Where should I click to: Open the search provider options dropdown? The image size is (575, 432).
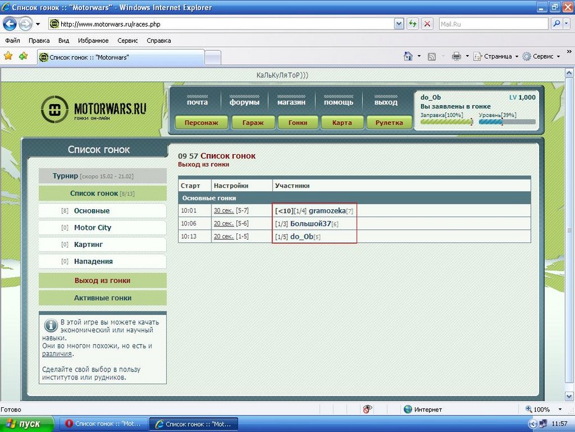pos(566,24)
